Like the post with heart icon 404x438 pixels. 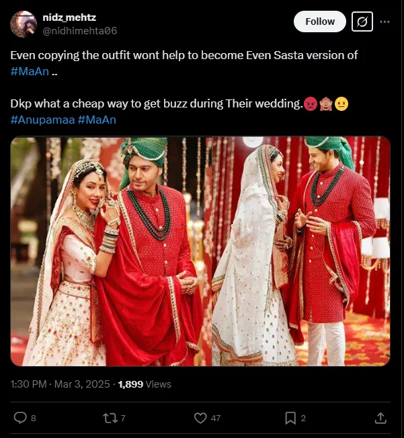point(200,418)
